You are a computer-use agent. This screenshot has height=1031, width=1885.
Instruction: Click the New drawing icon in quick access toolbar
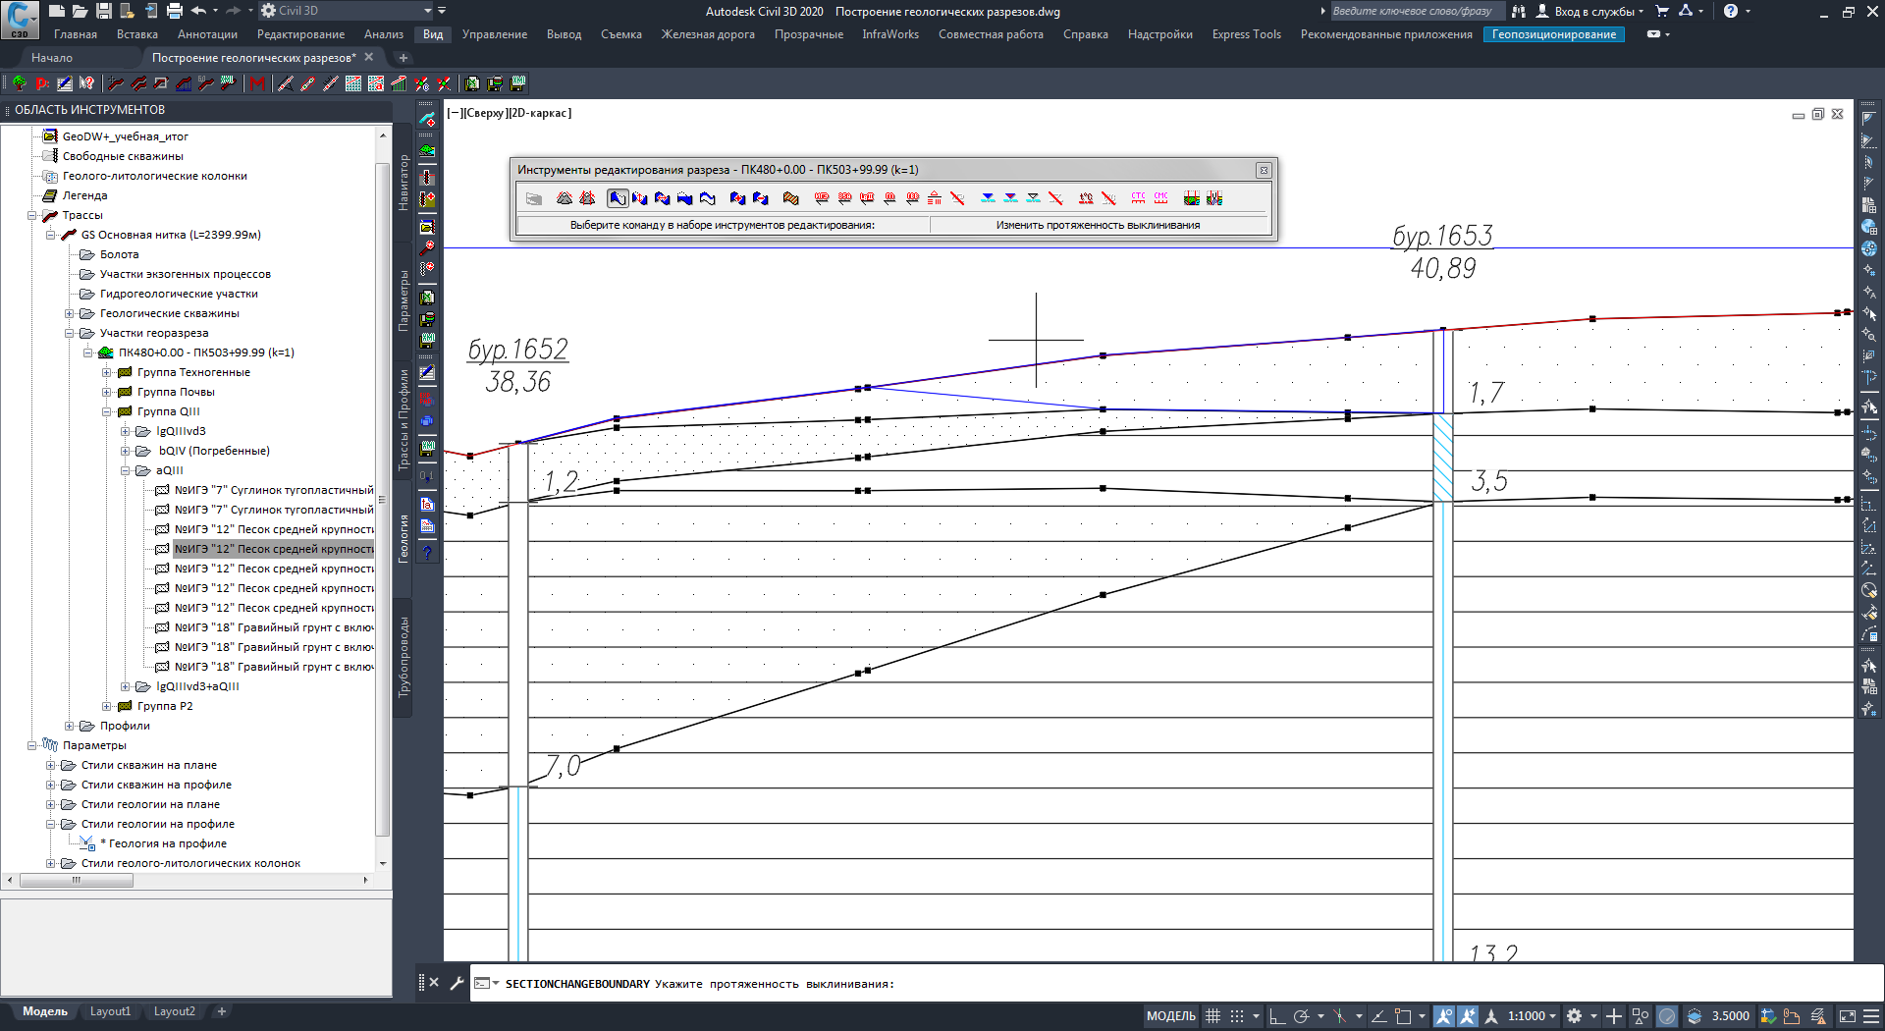pos(56,11)
